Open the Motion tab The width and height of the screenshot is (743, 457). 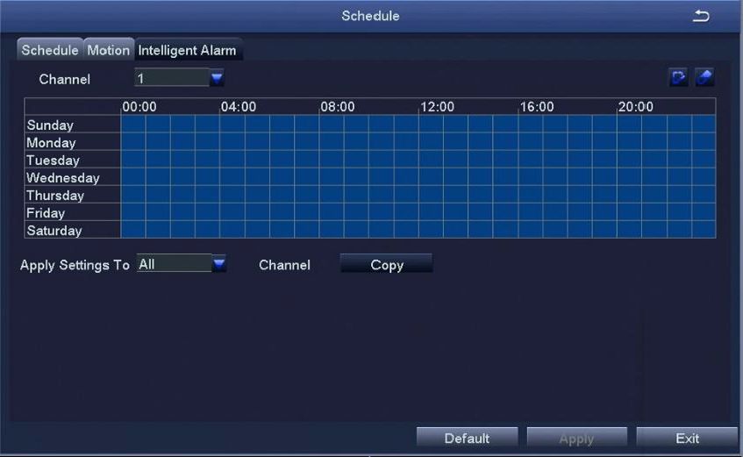pyautogui.click(x=108, y=50)
